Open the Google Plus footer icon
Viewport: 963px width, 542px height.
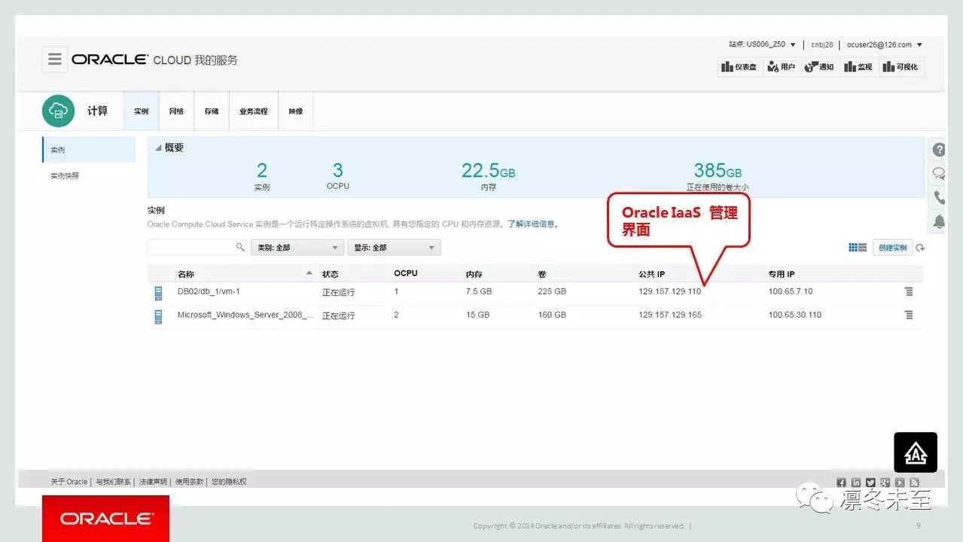(885, 483)
